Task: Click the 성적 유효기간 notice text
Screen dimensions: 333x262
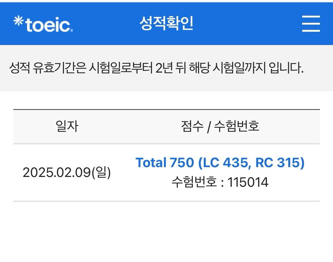Action: (x=156, y=68)
